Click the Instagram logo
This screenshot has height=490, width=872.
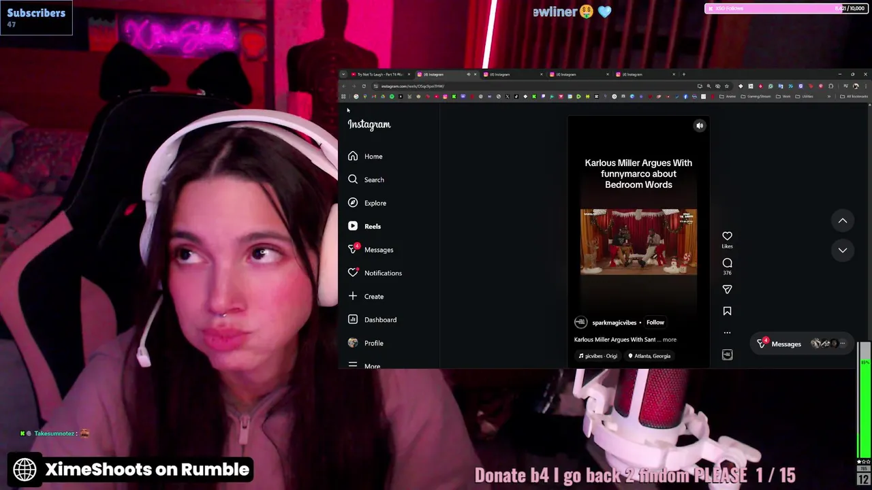369,125
